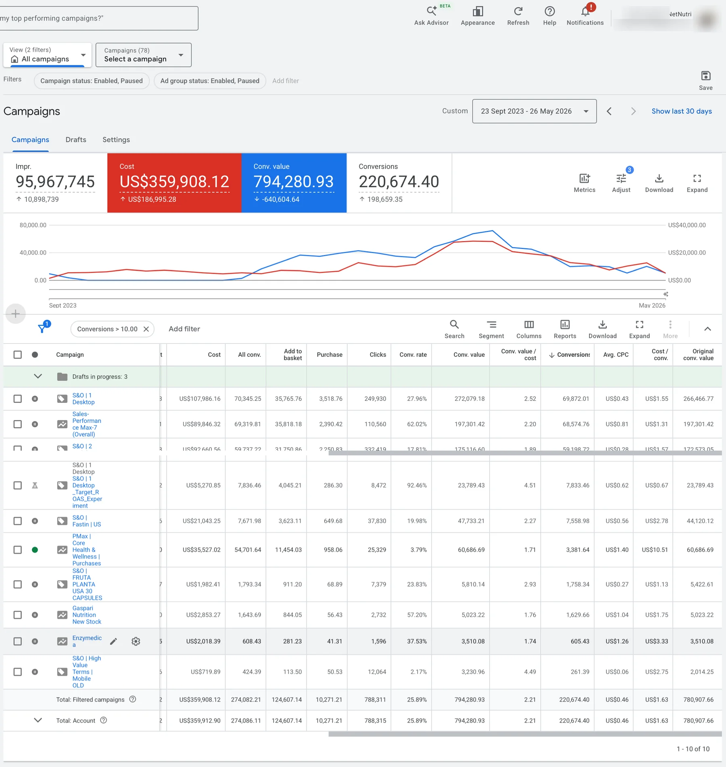The image size is (726, 767).
Task: Select the Conversions scorecard tile
Action: click(399, 183)
